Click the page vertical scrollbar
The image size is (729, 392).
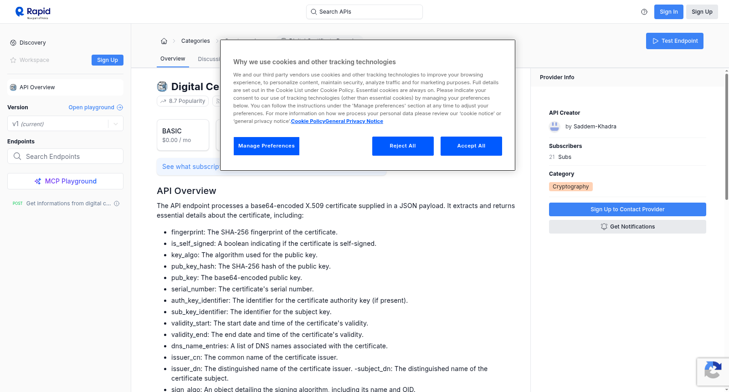[726, 137]
